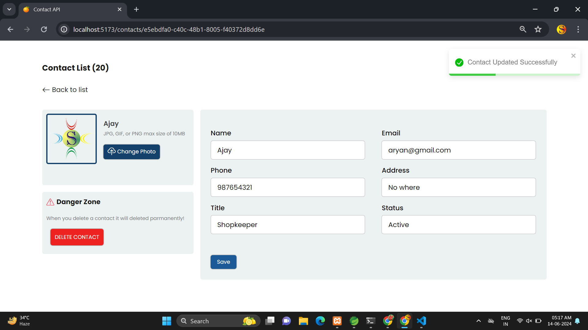Open Visual Studio Code from taskbar
This screenshot has width=588, height=330.
421,321
